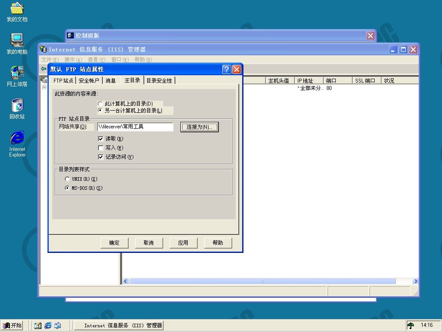Click the 控制面板 title bar icon
Viewport: 442px width, 332px height.
tap(70, 35)
